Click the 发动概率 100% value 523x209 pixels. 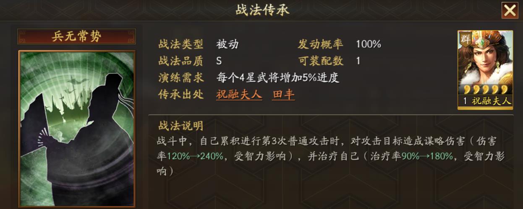point(368,44)
